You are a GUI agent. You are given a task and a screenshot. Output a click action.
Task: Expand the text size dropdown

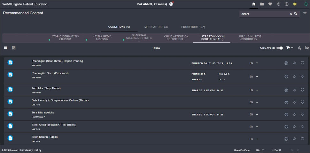(290, 48)
